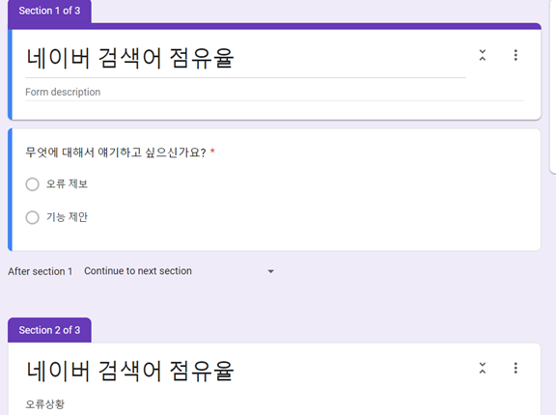Select the 기능 제안 radio button
The image size is (556, 415).
(x=32, y=217)
